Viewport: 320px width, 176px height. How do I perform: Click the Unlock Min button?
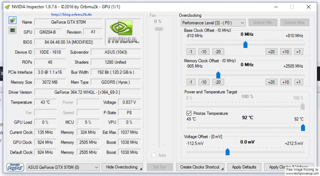pyautogui.click(x=263, y=22)
